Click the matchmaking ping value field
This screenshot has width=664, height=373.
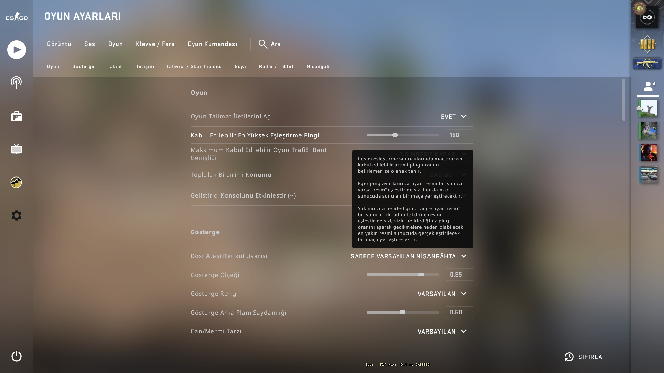459,135
